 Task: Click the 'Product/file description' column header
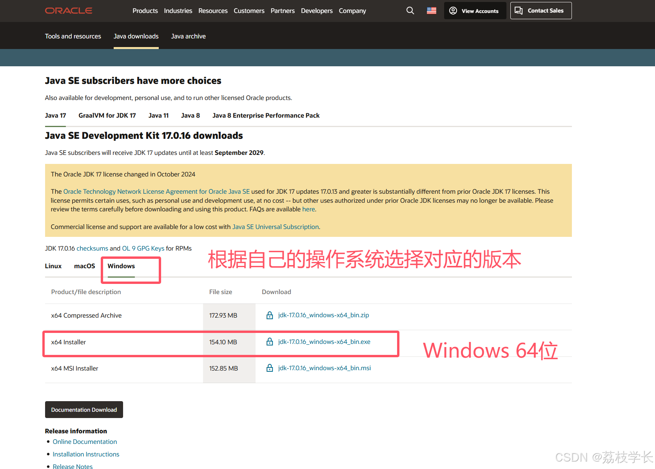pyautogui.click(x=86, y=292)
